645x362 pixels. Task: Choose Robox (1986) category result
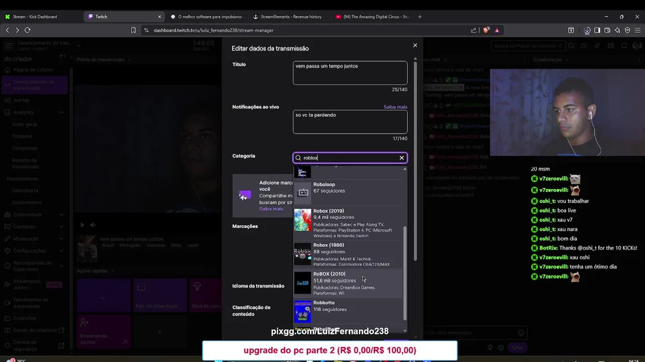click(x=348, y=255)
